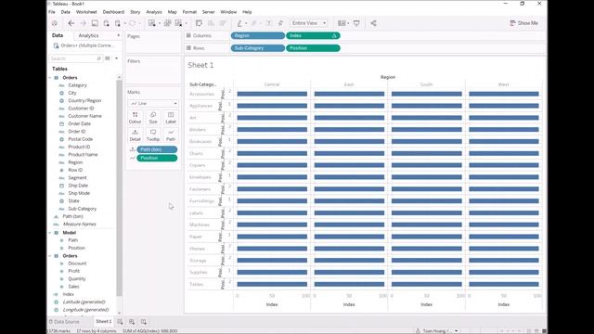Undo with the back arrow

click(71, 23)
